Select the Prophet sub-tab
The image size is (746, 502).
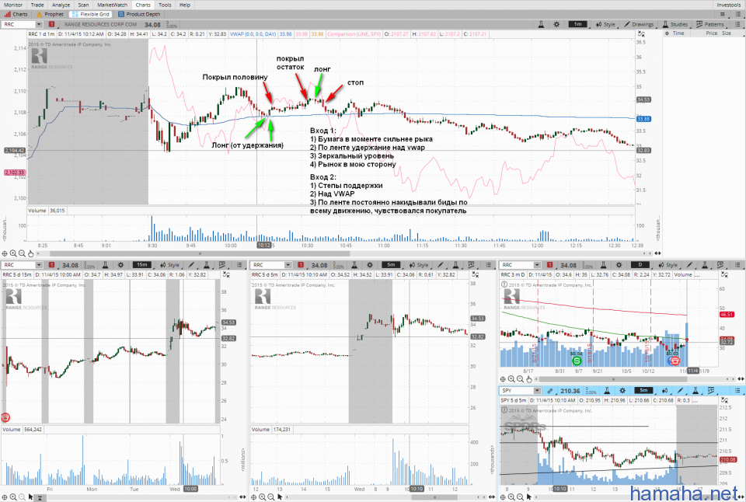[50, 14]
